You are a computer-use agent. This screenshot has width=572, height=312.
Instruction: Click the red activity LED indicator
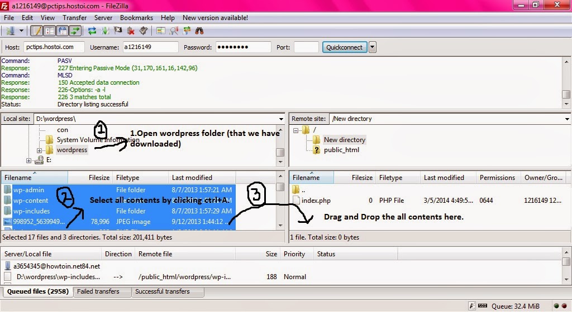pyautogui.click(x=564, y=306)
